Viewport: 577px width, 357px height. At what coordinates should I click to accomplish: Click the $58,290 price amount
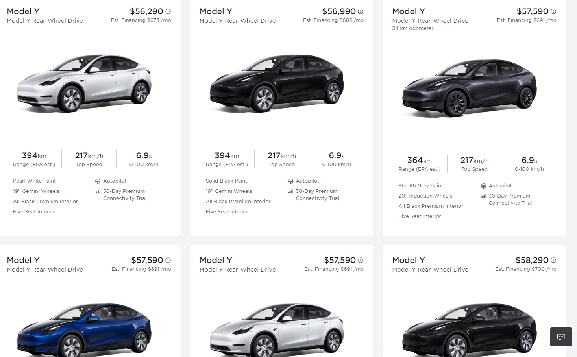click(x=532, y=260)
